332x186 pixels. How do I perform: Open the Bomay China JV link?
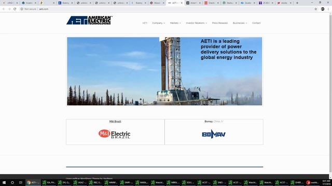click(x=214, y=121)
